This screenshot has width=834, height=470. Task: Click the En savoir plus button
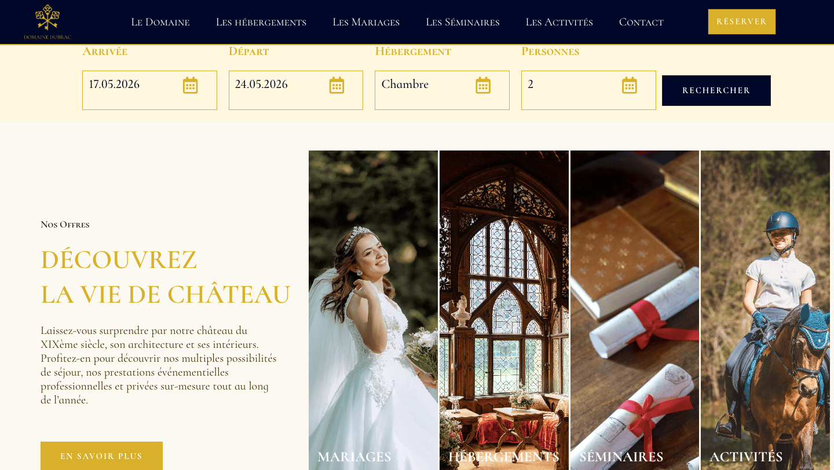click(x=101, y=456)
